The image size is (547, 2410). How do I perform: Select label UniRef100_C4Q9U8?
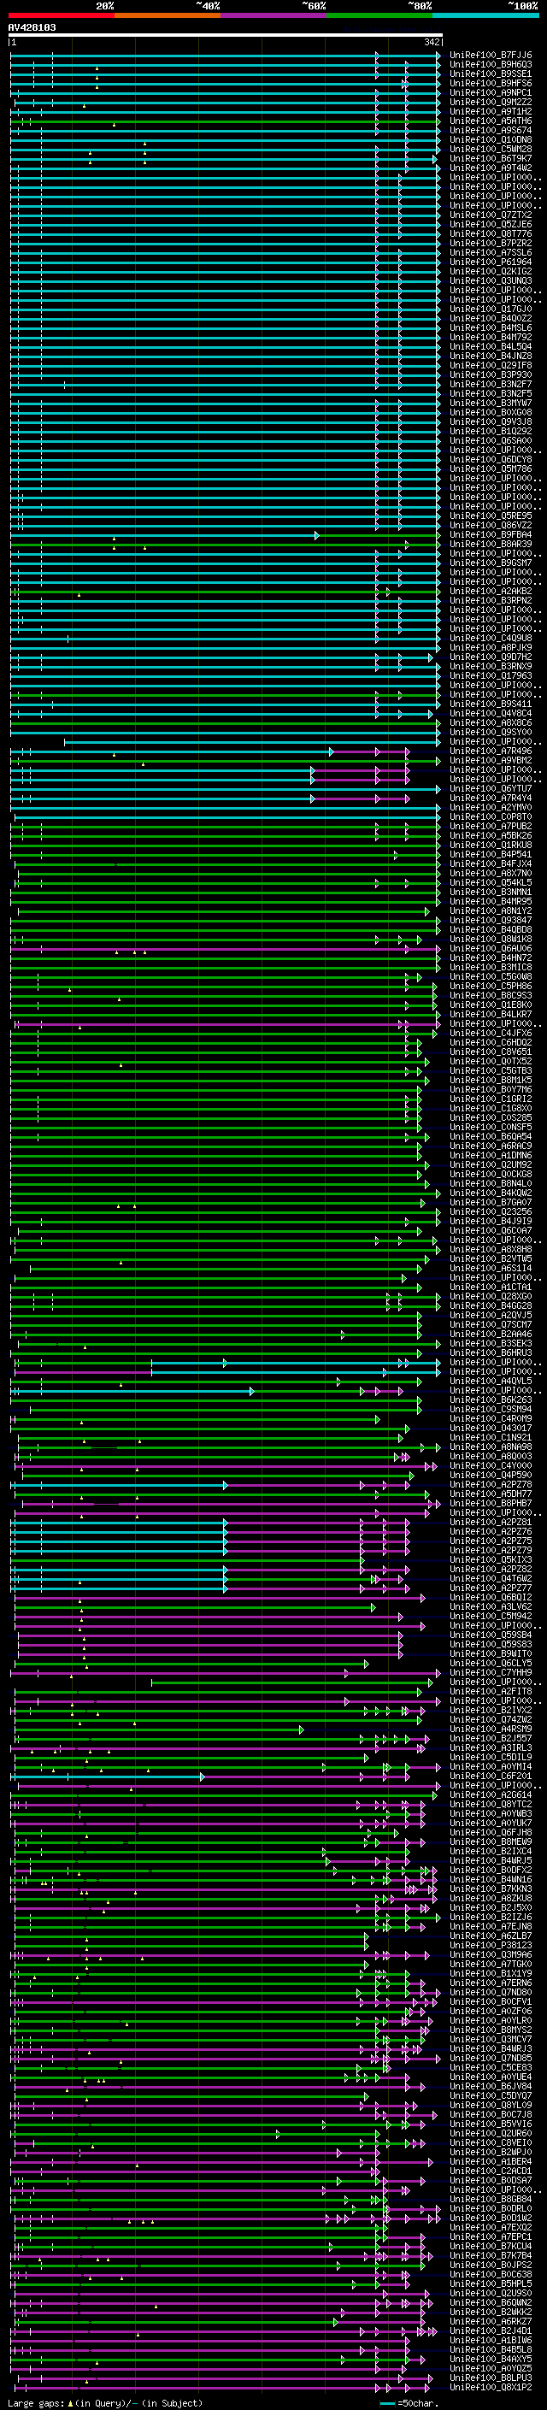tap(491, 638)
